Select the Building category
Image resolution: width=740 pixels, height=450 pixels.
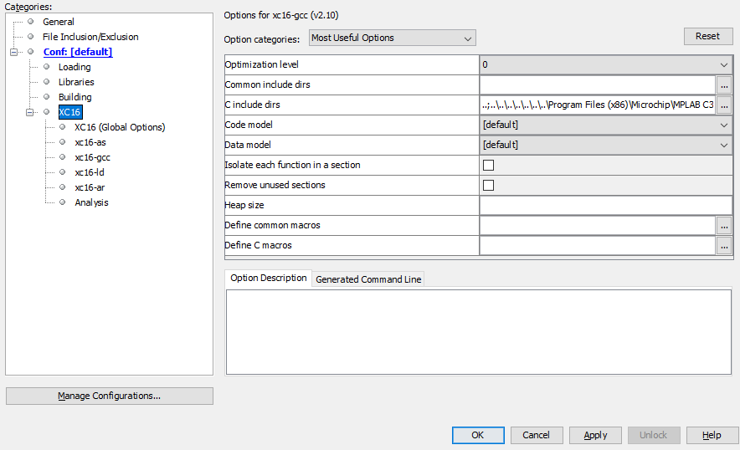pyautogui.click(x=75, y=97)
